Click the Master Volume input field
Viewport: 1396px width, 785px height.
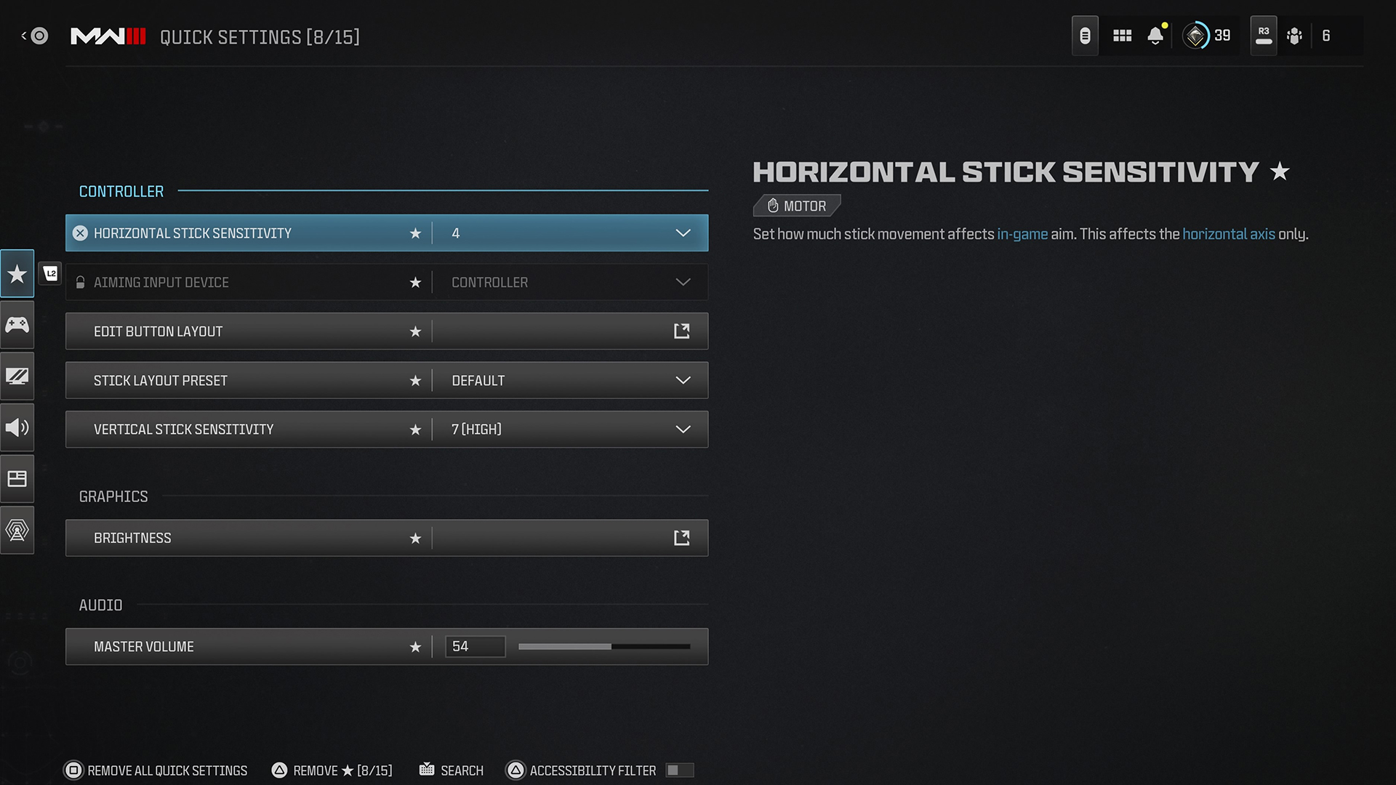[473, 646]
